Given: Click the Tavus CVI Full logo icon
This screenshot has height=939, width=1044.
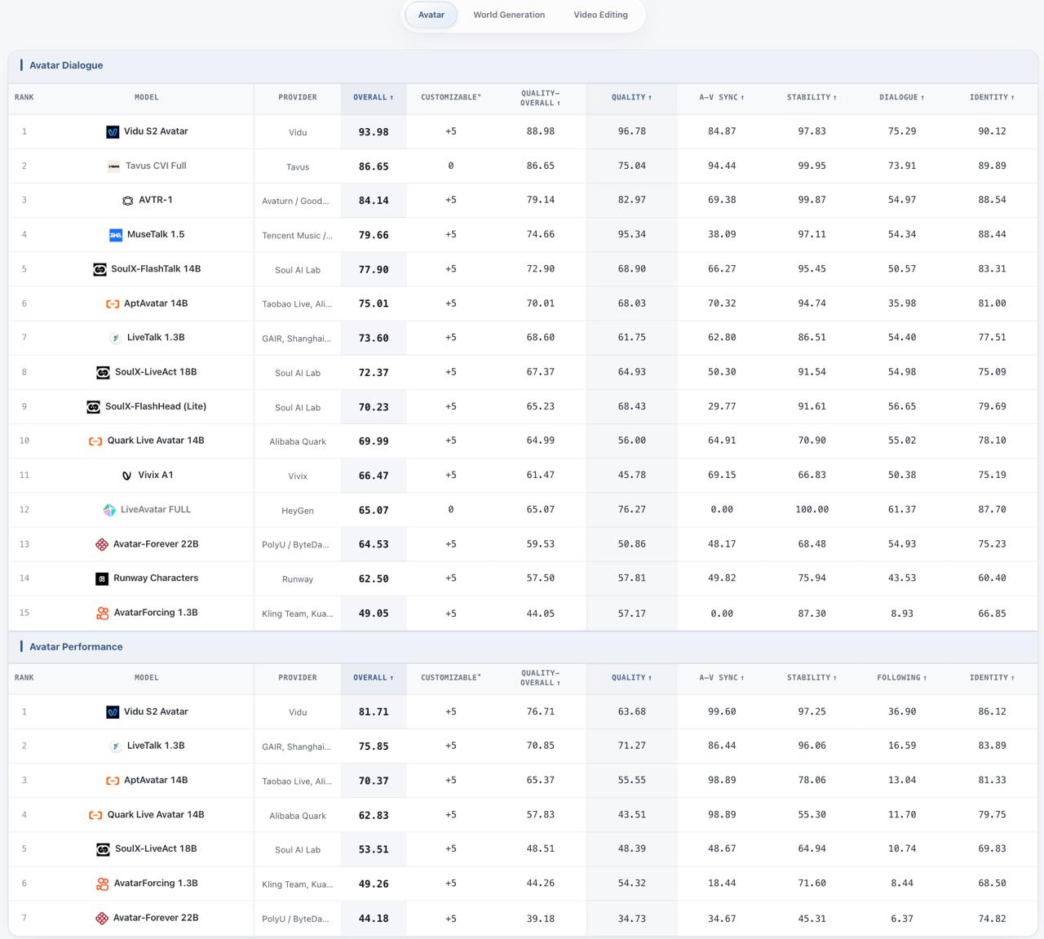Looking at the screenshot, I should pos(114,166).
